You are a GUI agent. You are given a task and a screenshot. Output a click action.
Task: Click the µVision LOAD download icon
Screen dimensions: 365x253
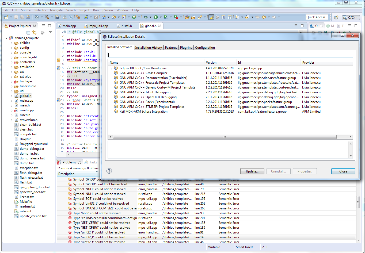pos(86,17)
